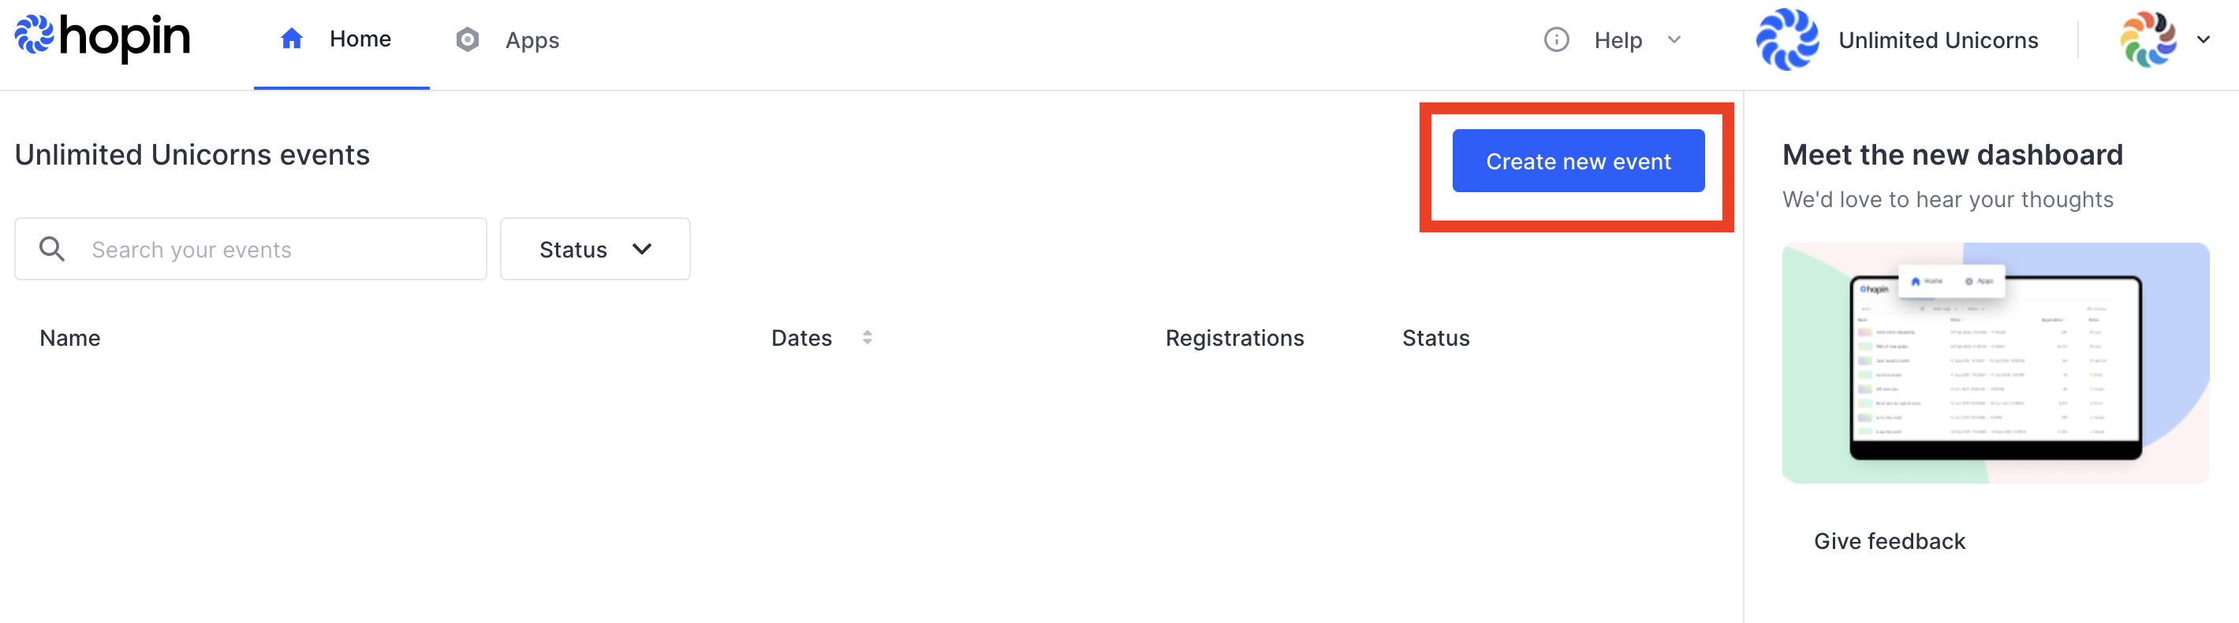Switch to the Apps tab
The height and width of the screenshot is (623, 2239).
pyautogui.click(x=509, y=40)
